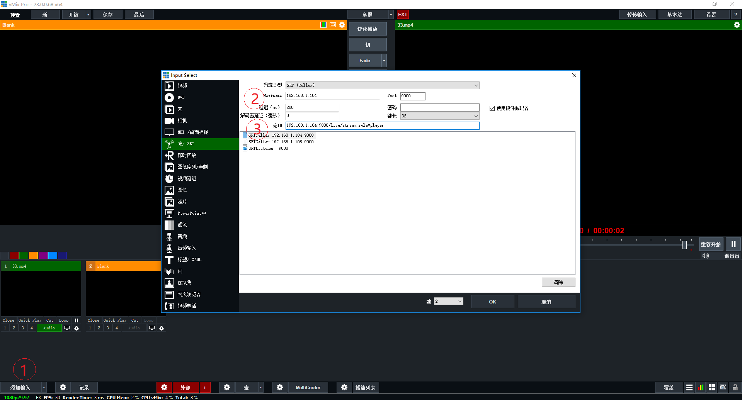Viewport: 742px width, 400px height.
Task: Open the number dropdown beside OK
Action: (448, 301)
